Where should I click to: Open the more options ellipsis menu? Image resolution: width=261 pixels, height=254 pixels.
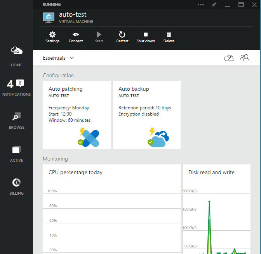(x=201, y=5)
